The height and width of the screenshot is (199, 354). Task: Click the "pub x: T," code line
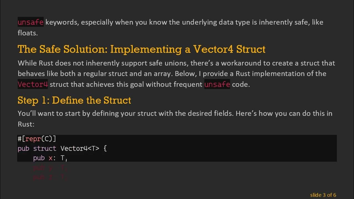50,158
